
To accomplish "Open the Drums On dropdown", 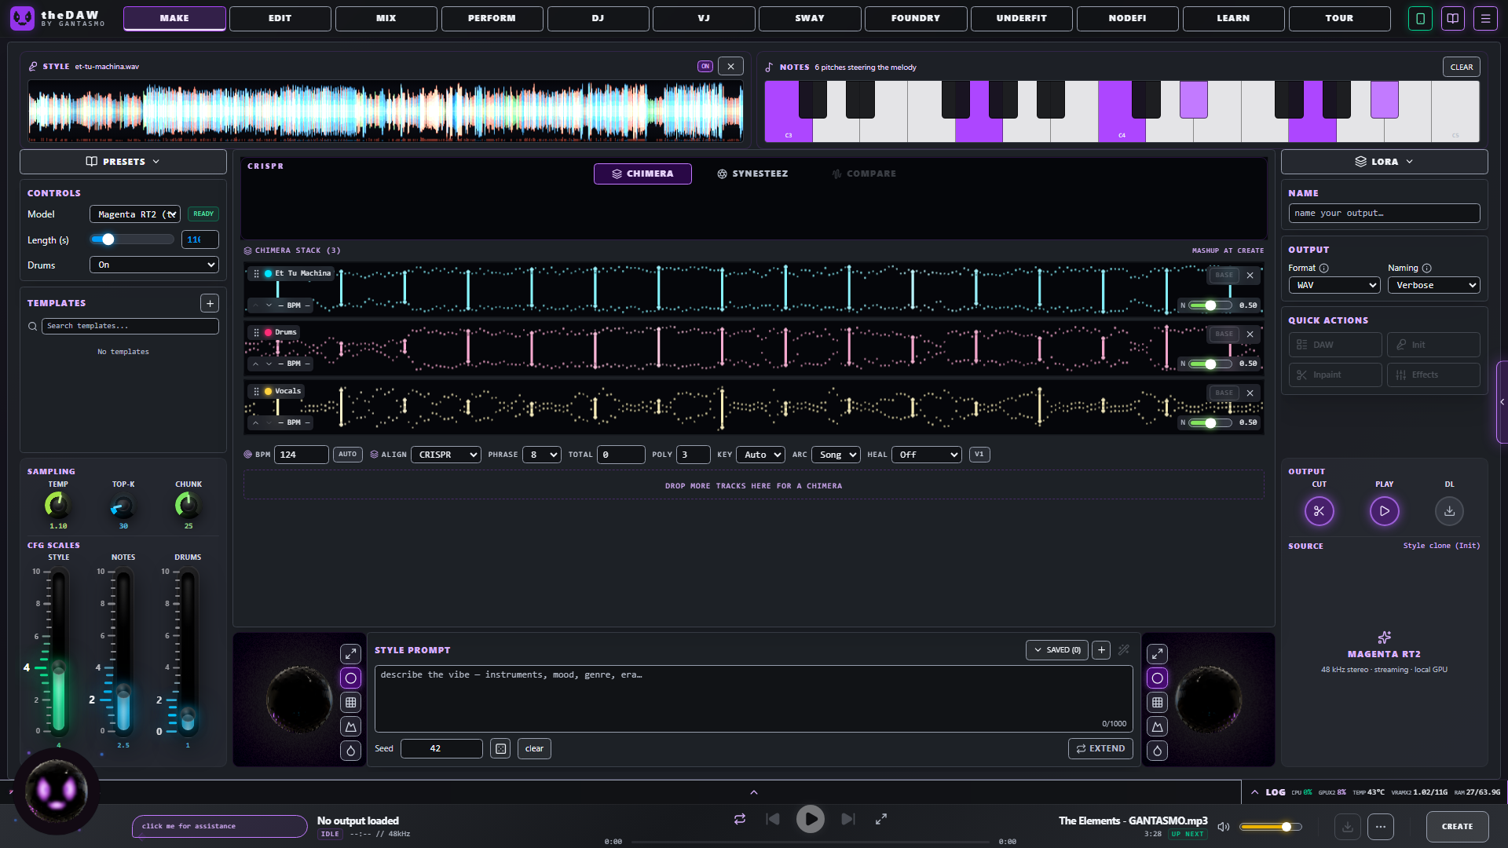I will pyautogui.click(x=154, y=265).
